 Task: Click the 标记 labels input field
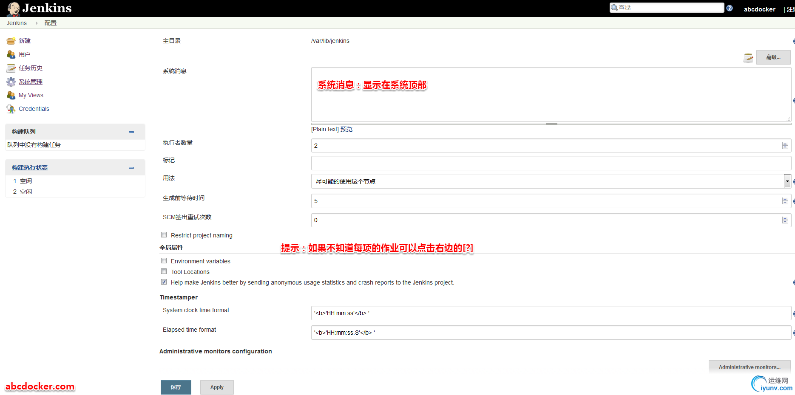(x=551, y=163)
